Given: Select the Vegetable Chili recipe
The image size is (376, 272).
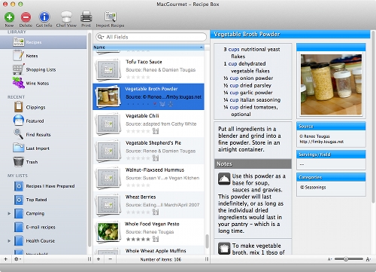Looking at the screenshot, I should (148, 124).
